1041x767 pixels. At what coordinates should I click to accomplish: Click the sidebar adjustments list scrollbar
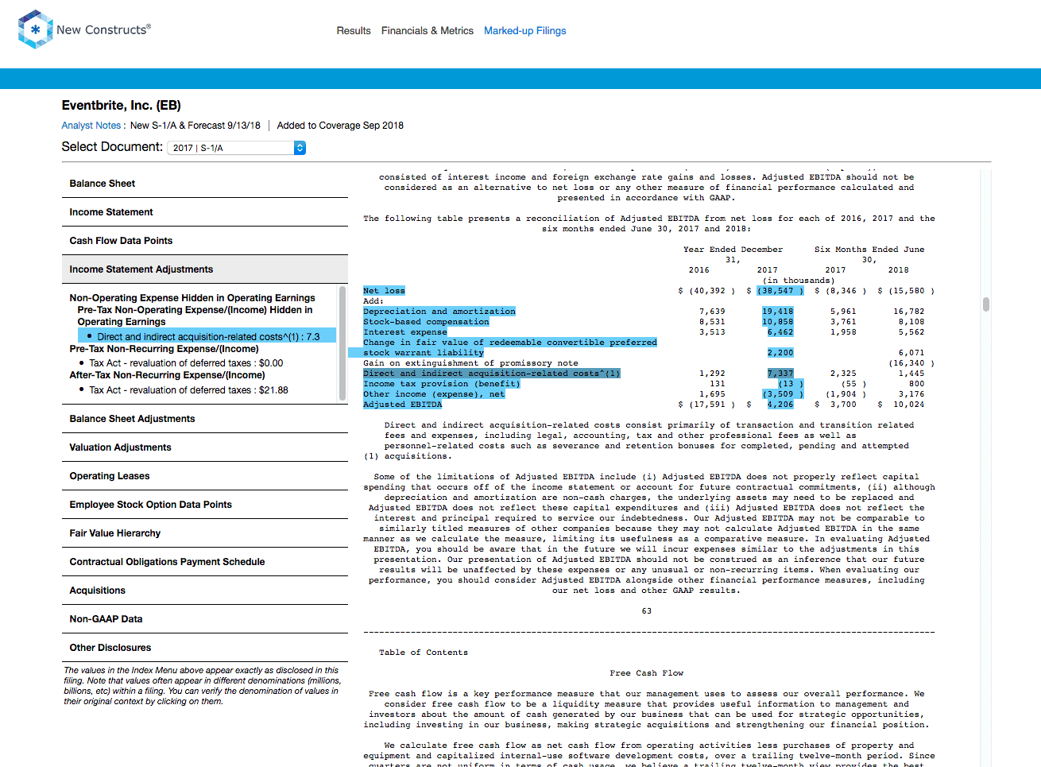342,343
